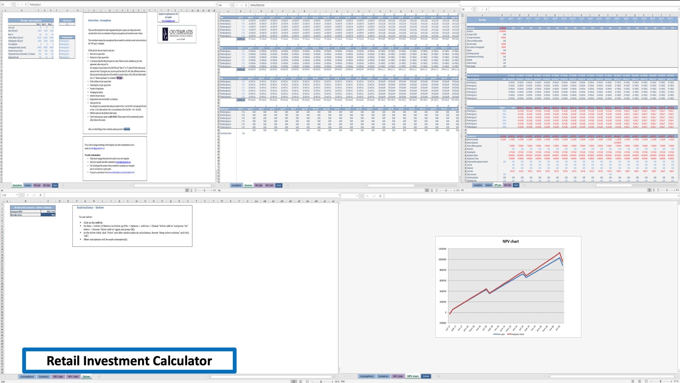Image resolution: width=680 pixels, height=383 pixels.
Task: Select Normal view icon in the Scenarios window status bar
Action: pyautogui.click(x=427, y=190)
